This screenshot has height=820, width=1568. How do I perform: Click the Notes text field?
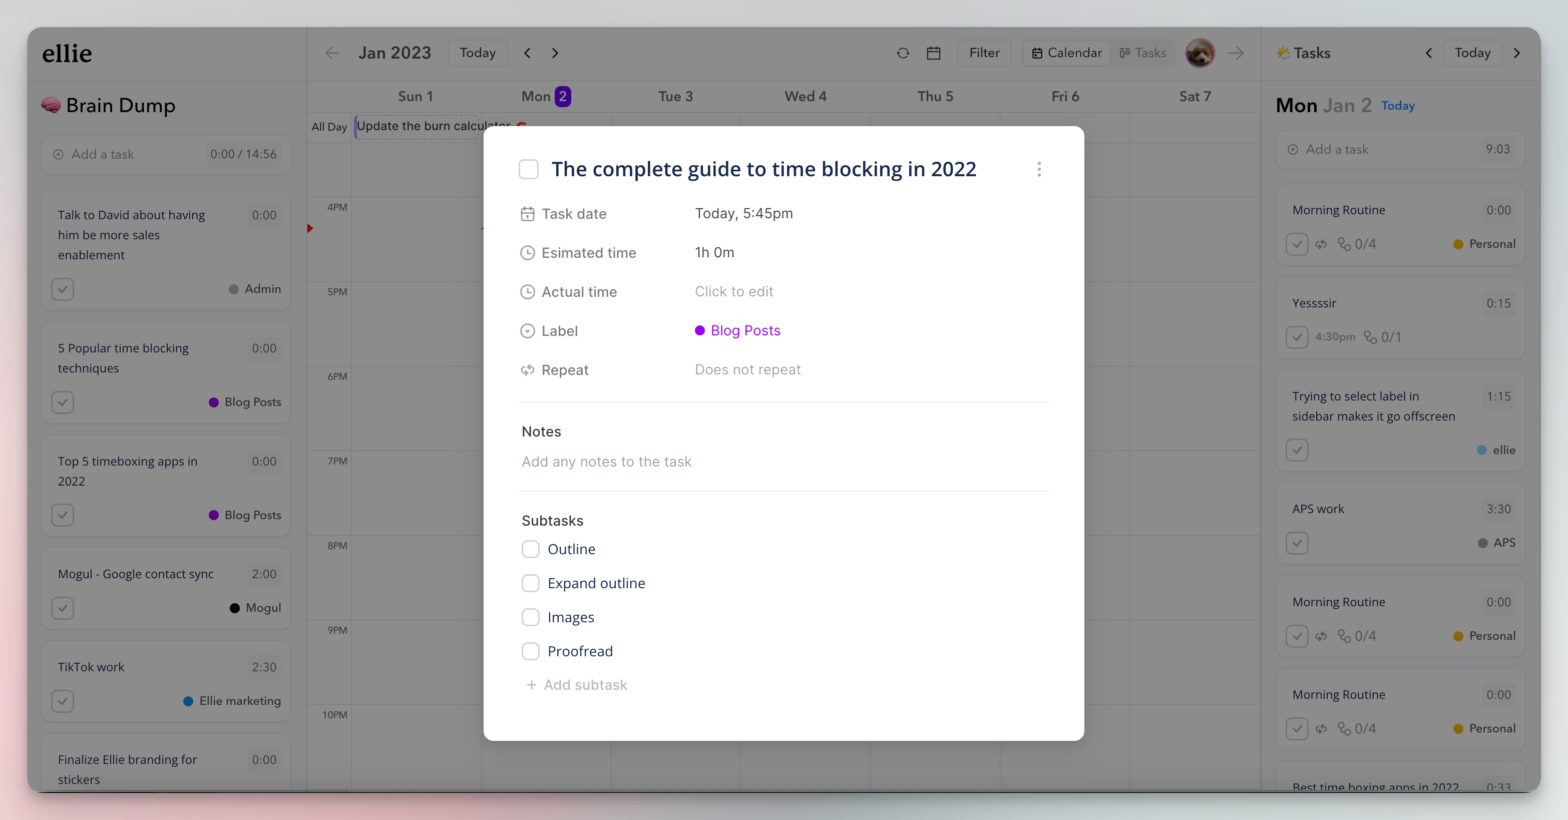[606, 462]
